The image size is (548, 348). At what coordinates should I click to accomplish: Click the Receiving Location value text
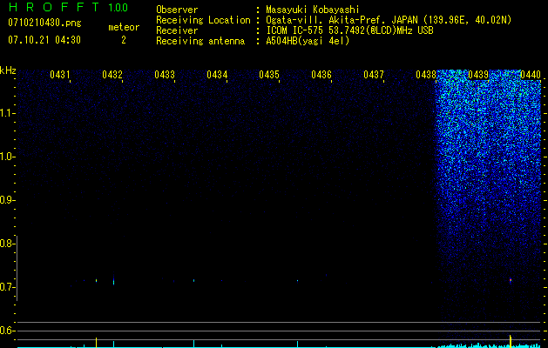click(389, 20)
